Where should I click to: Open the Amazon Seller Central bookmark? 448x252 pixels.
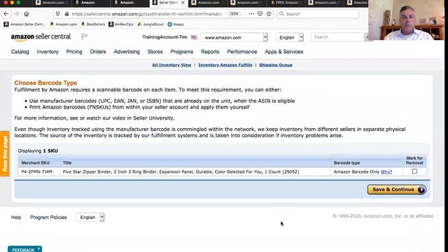click(24, 24)
